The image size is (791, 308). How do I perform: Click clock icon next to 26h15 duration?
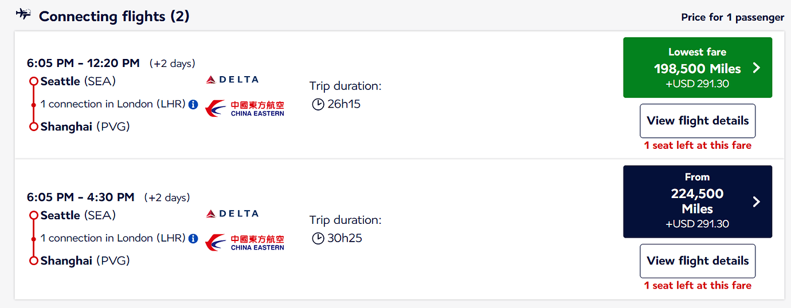click(318, 104)
